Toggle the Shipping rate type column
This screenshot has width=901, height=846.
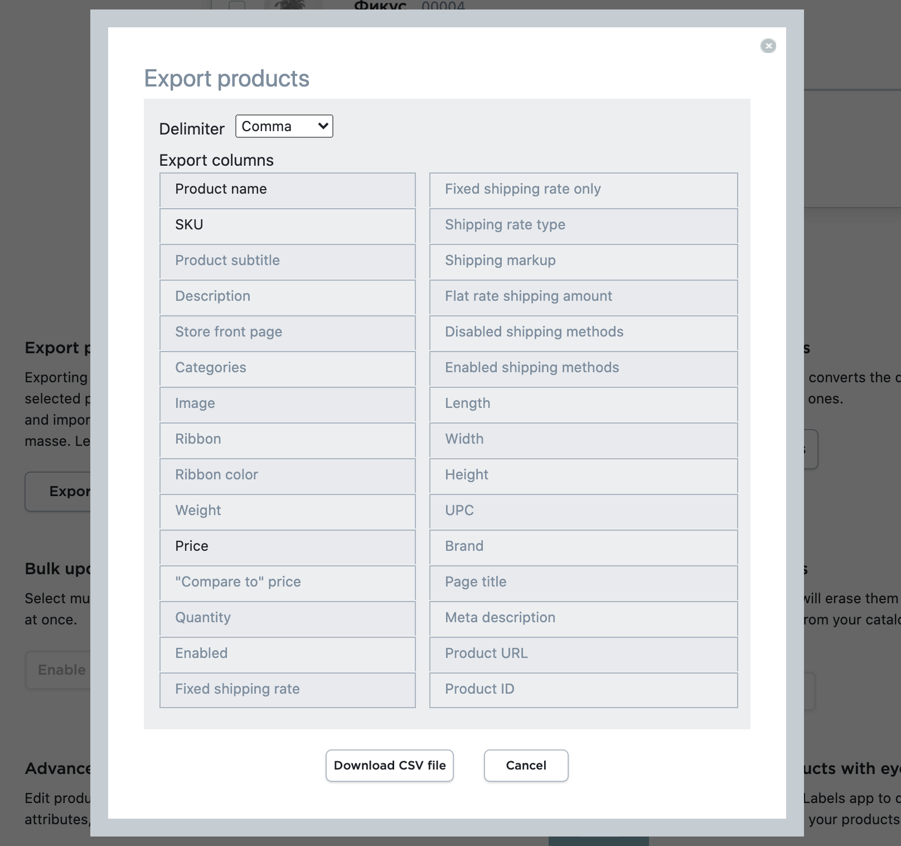(x=583, y=225)
